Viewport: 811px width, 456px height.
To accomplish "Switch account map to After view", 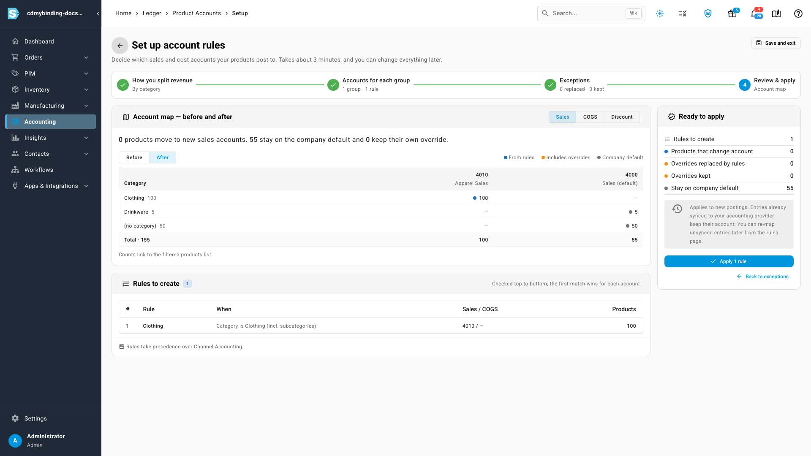I will [163, 157].
